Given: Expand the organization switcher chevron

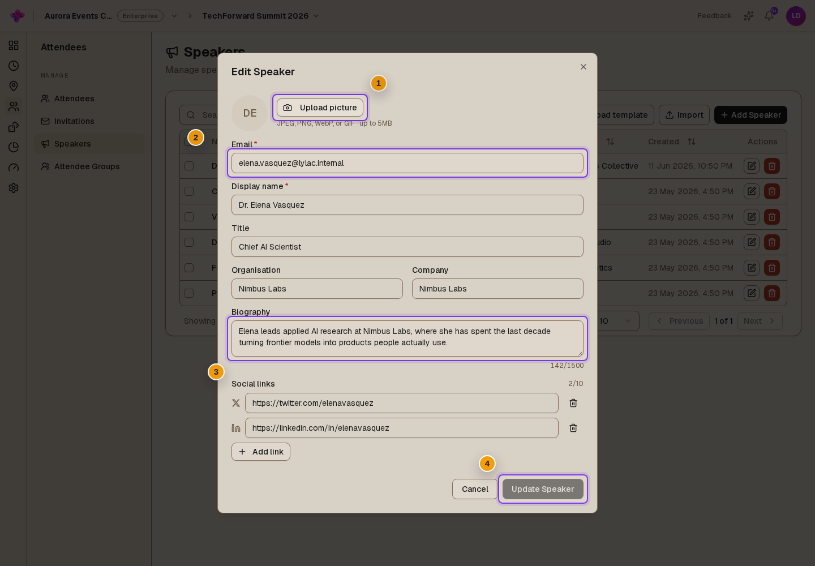Looking at the screenshot, I should (174, 16).
